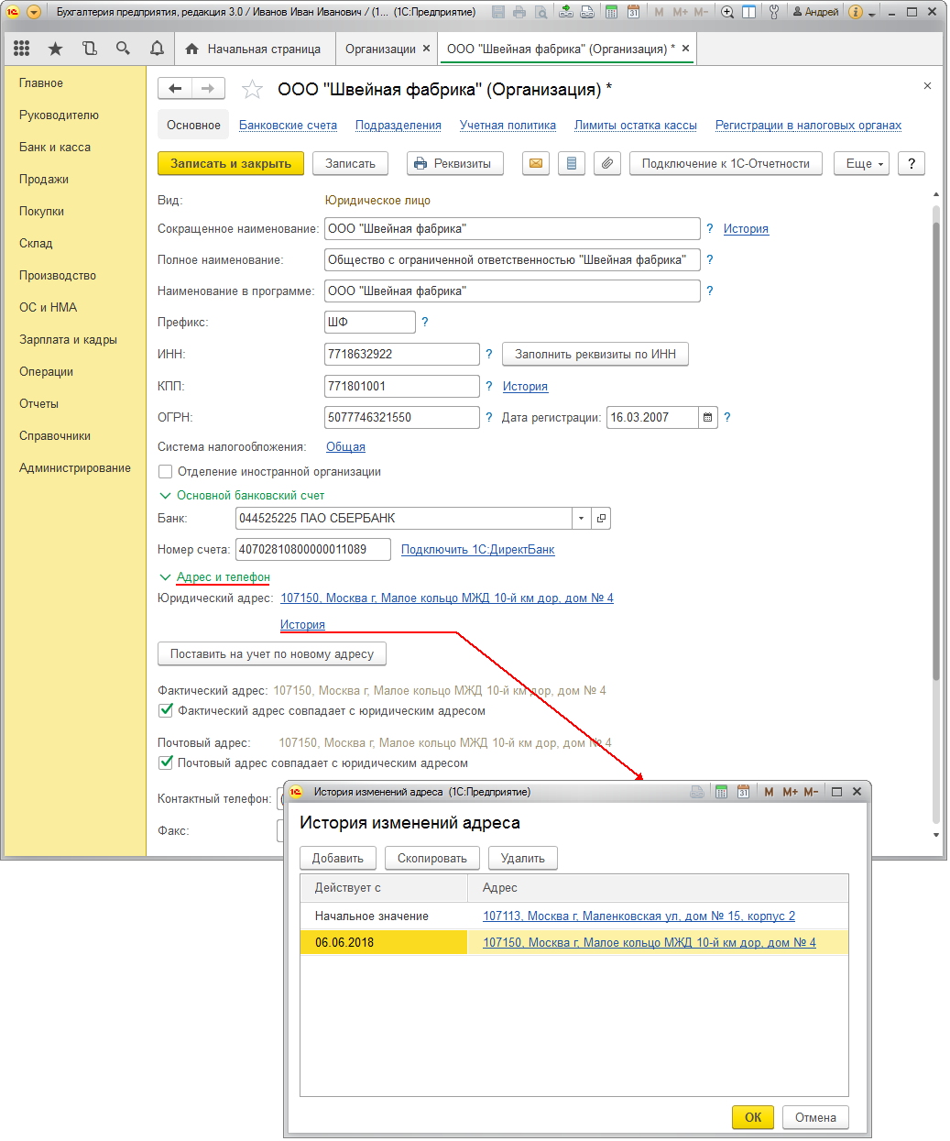This screenshot has width=950, height=1141.
Task: Click Записать и закрыть button
Action: pos(231,163)
